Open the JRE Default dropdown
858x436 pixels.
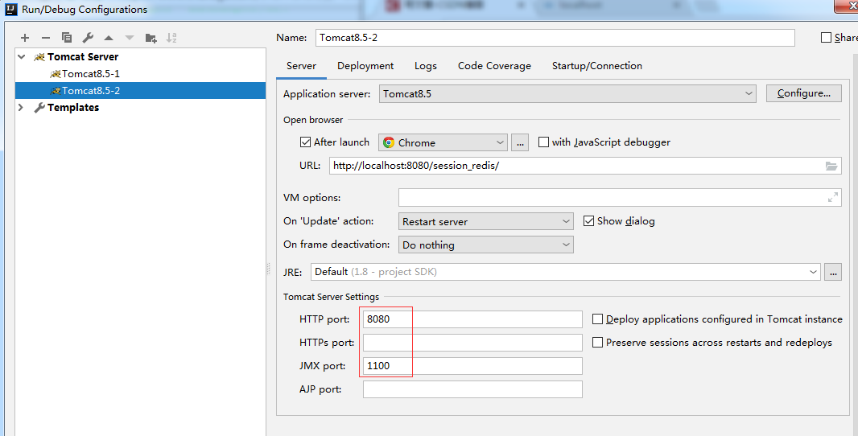[x=565, y=272]
